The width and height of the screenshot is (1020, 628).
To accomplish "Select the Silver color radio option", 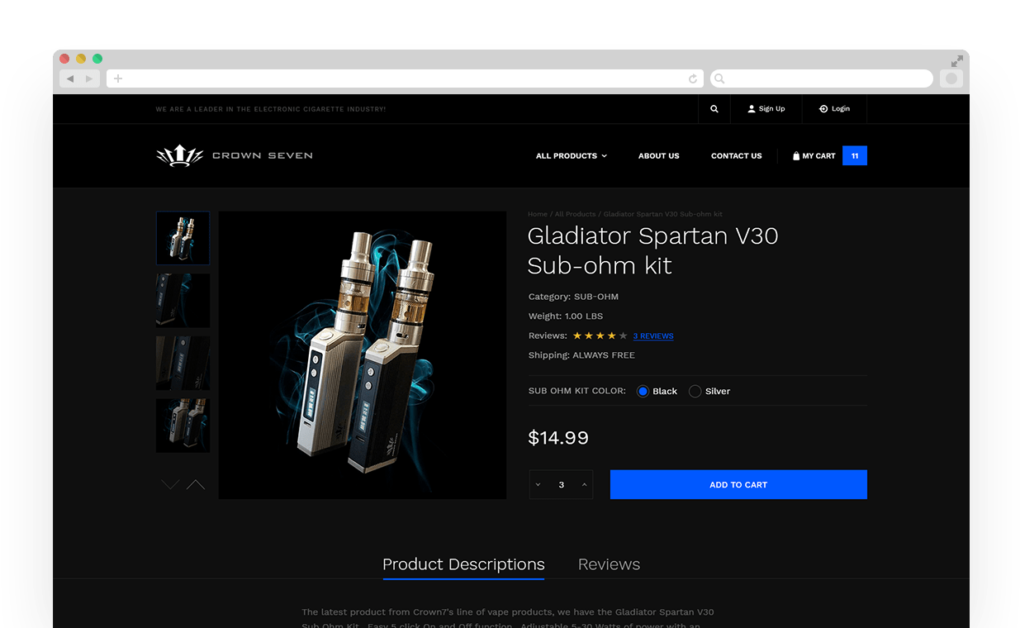I will [x=695, y=392].
